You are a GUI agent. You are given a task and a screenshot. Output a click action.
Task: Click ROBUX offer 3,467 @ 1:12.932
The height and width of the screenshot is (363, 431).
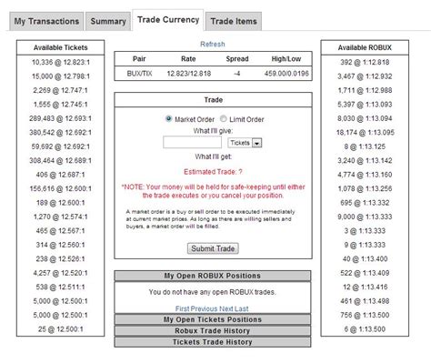pyautogui.click(x=365, y=76)
